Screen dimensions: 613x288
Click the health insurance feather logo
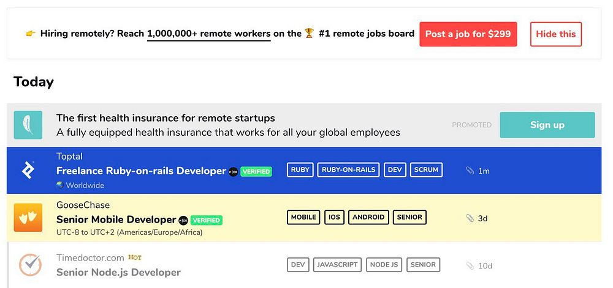point(28,125)
